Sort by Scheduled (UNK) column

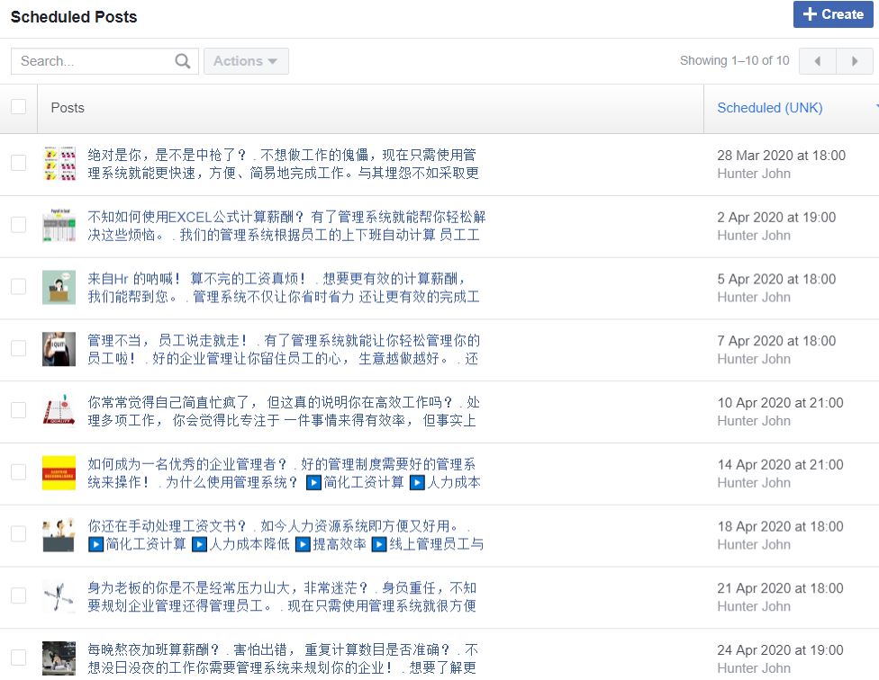coord(769,108)
